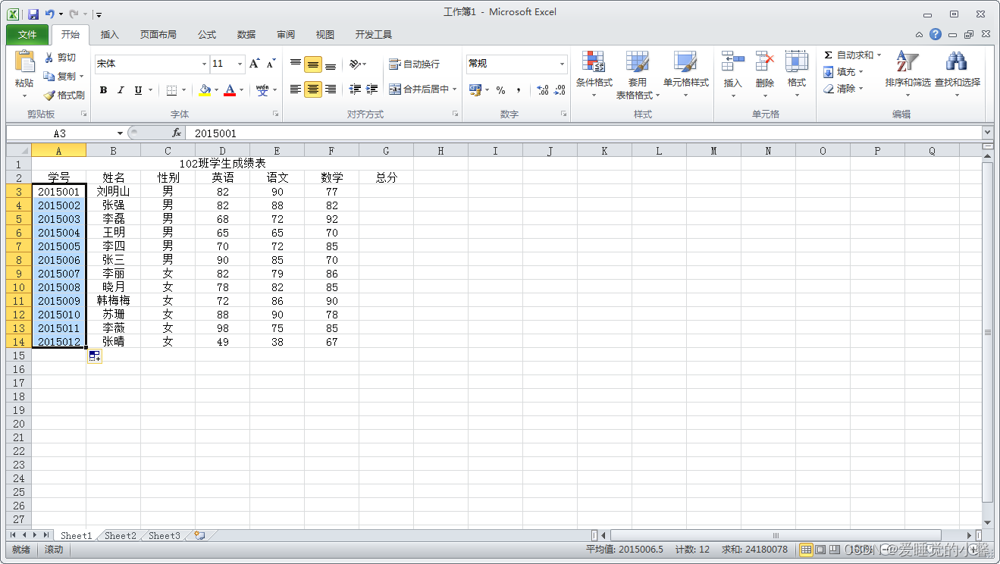Viewport: 1000px width, 564px height.
Task: Open the font size 11 dropdown
Action: point(240,64)
